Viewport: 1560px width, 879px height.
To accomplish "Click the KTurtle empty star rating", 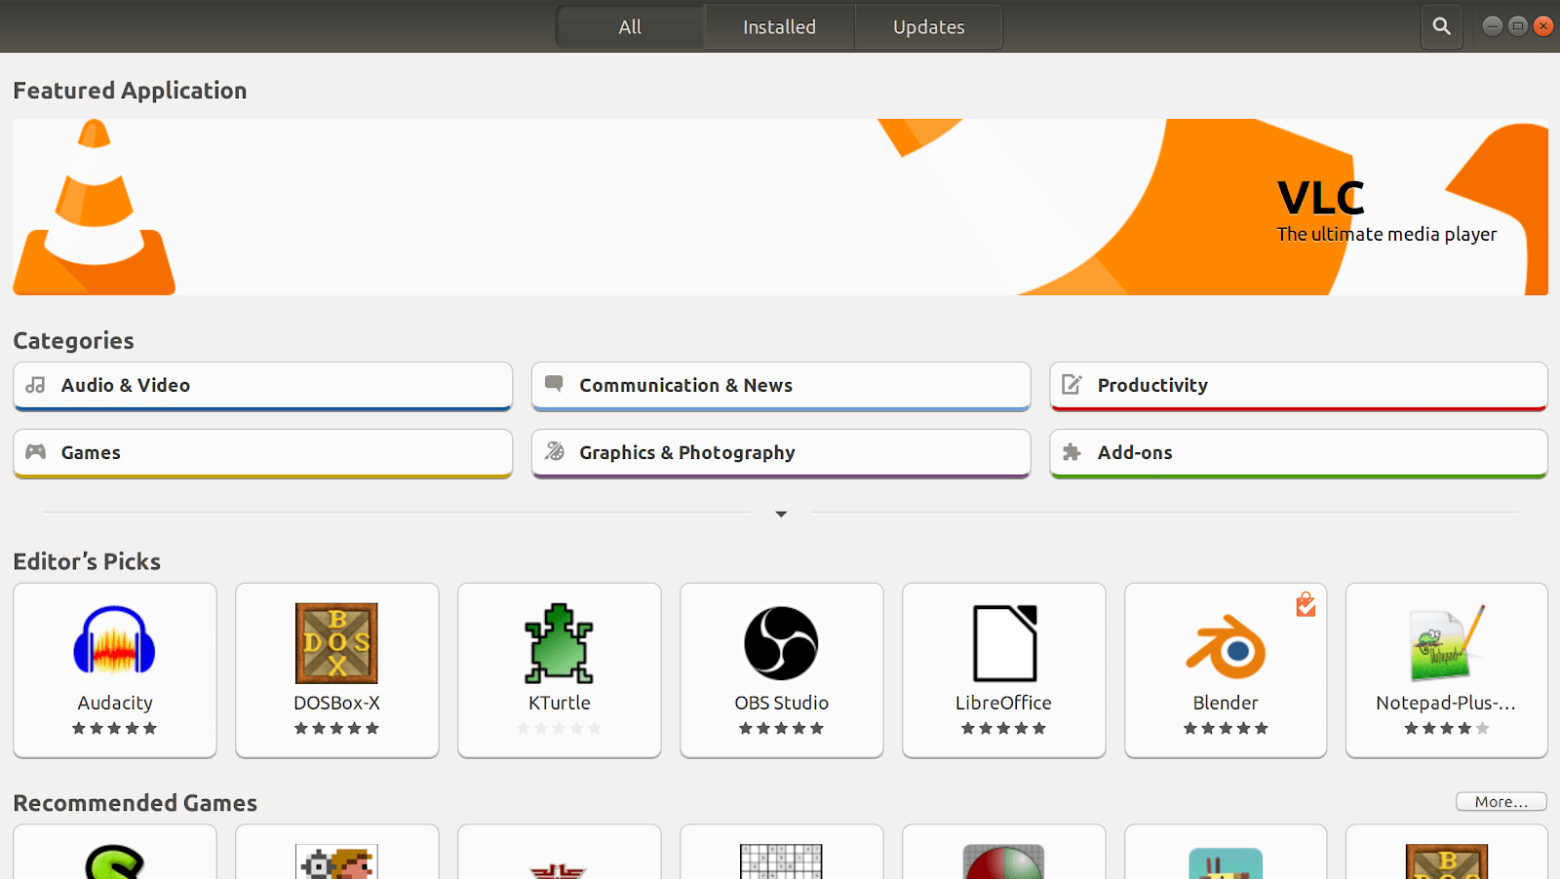I will [x=559, y=728].
